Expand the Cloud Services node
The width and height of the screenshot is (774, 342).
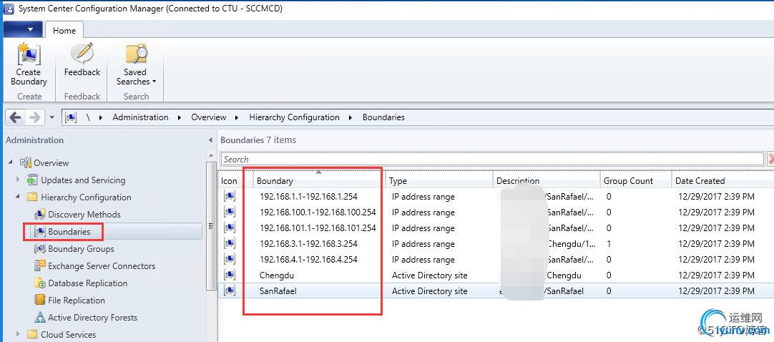[19, 335]
